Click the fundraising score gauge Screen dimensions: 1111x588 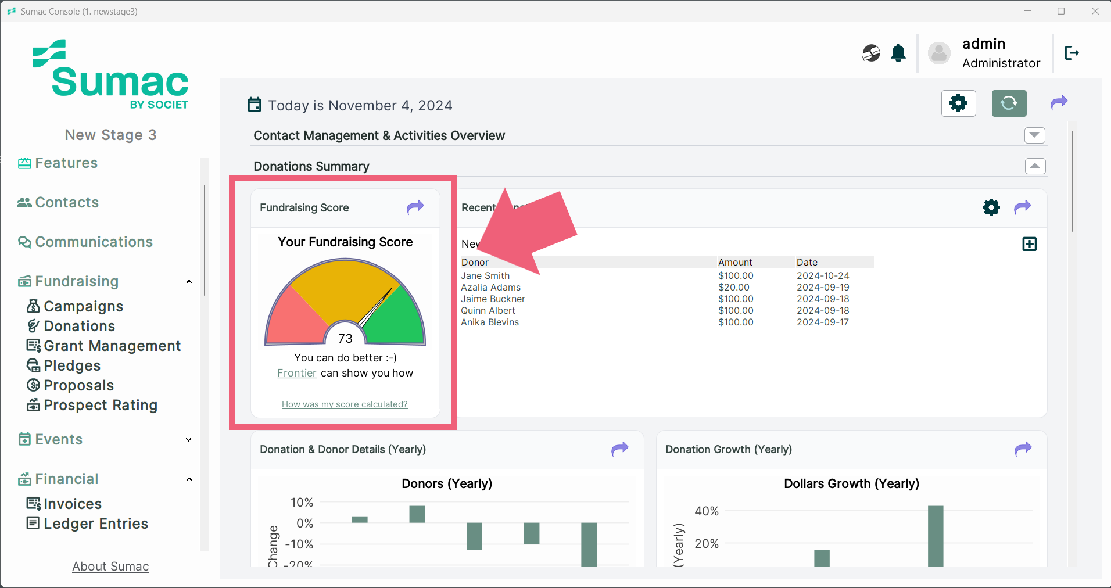point(345,303)
